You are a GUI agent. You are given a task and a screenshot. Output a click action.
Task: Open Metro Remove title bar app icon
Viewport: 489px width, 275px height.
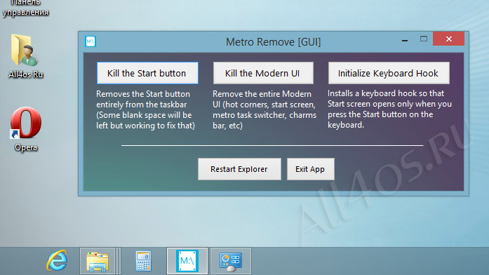click(x=91, y=41)
